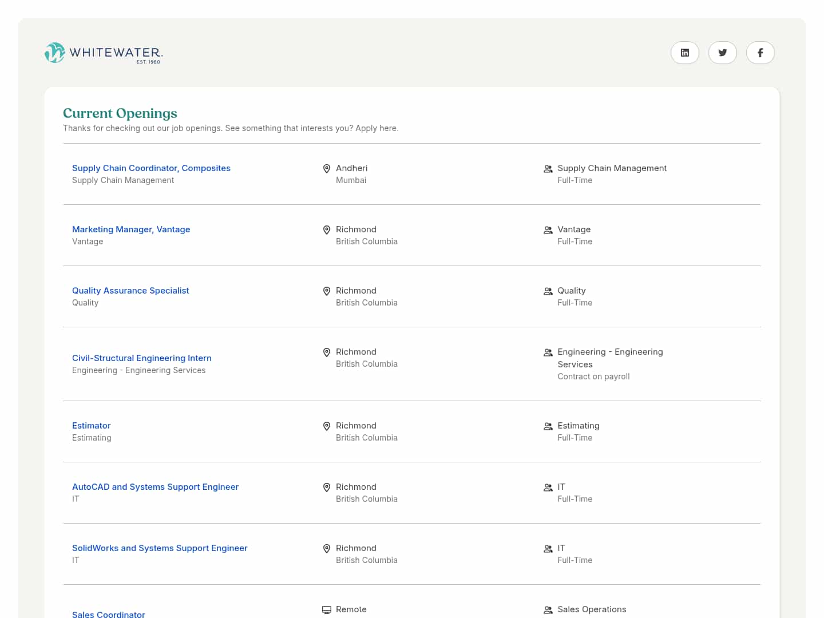Click the Current Openings heading

coord(120,113)
